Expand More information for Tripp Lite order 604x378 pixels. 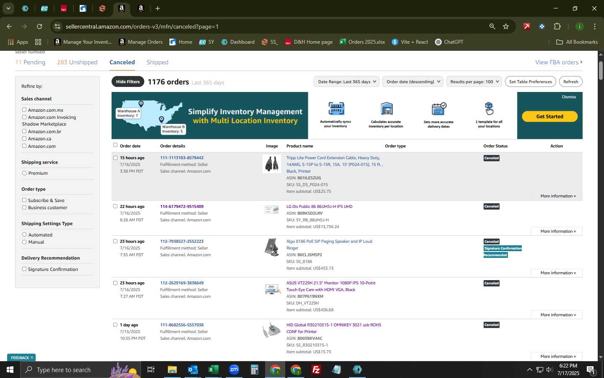pyautogui.click(x=558, y=196)
